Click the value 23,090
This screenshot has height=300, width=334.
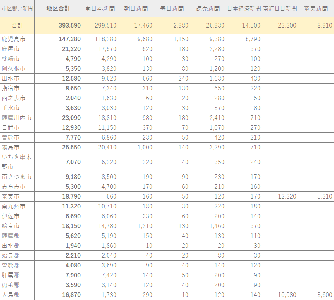pos(72,118)
